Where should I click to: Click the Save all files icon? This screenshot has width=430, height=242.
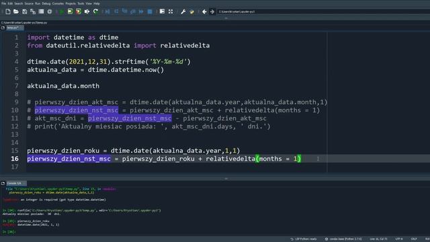click(x=33, y=11)
